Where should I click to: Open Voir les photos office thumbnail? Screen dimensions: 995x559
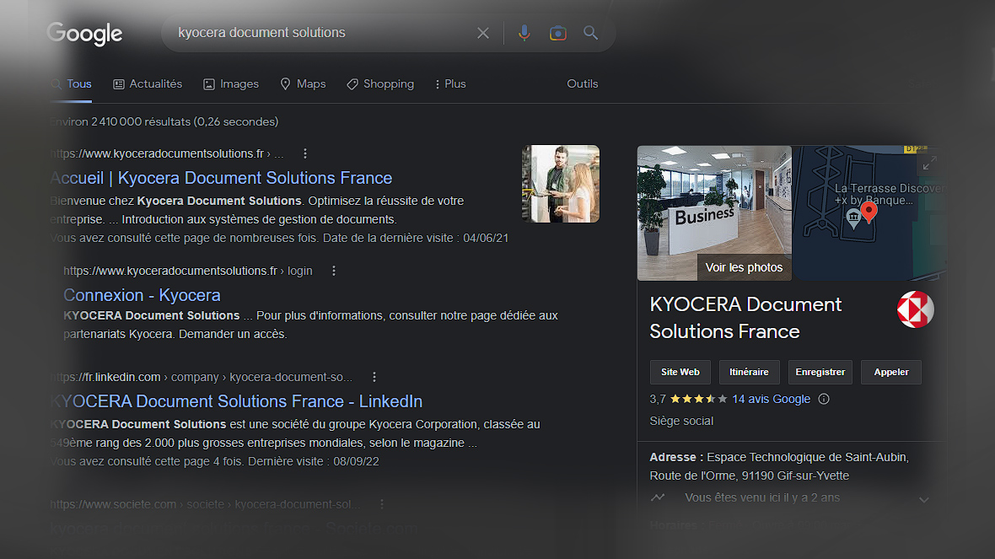point(714,212)
